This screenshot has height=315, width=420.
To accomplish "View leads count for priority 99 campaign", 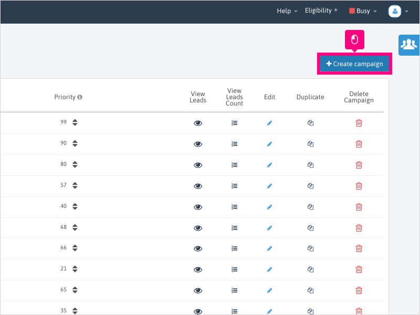I will 234,123.
